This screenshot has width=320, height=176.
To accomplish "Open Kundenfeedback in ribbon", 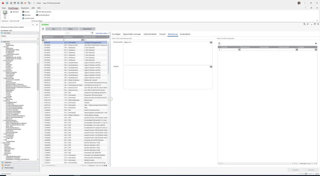I will (43, 15).
